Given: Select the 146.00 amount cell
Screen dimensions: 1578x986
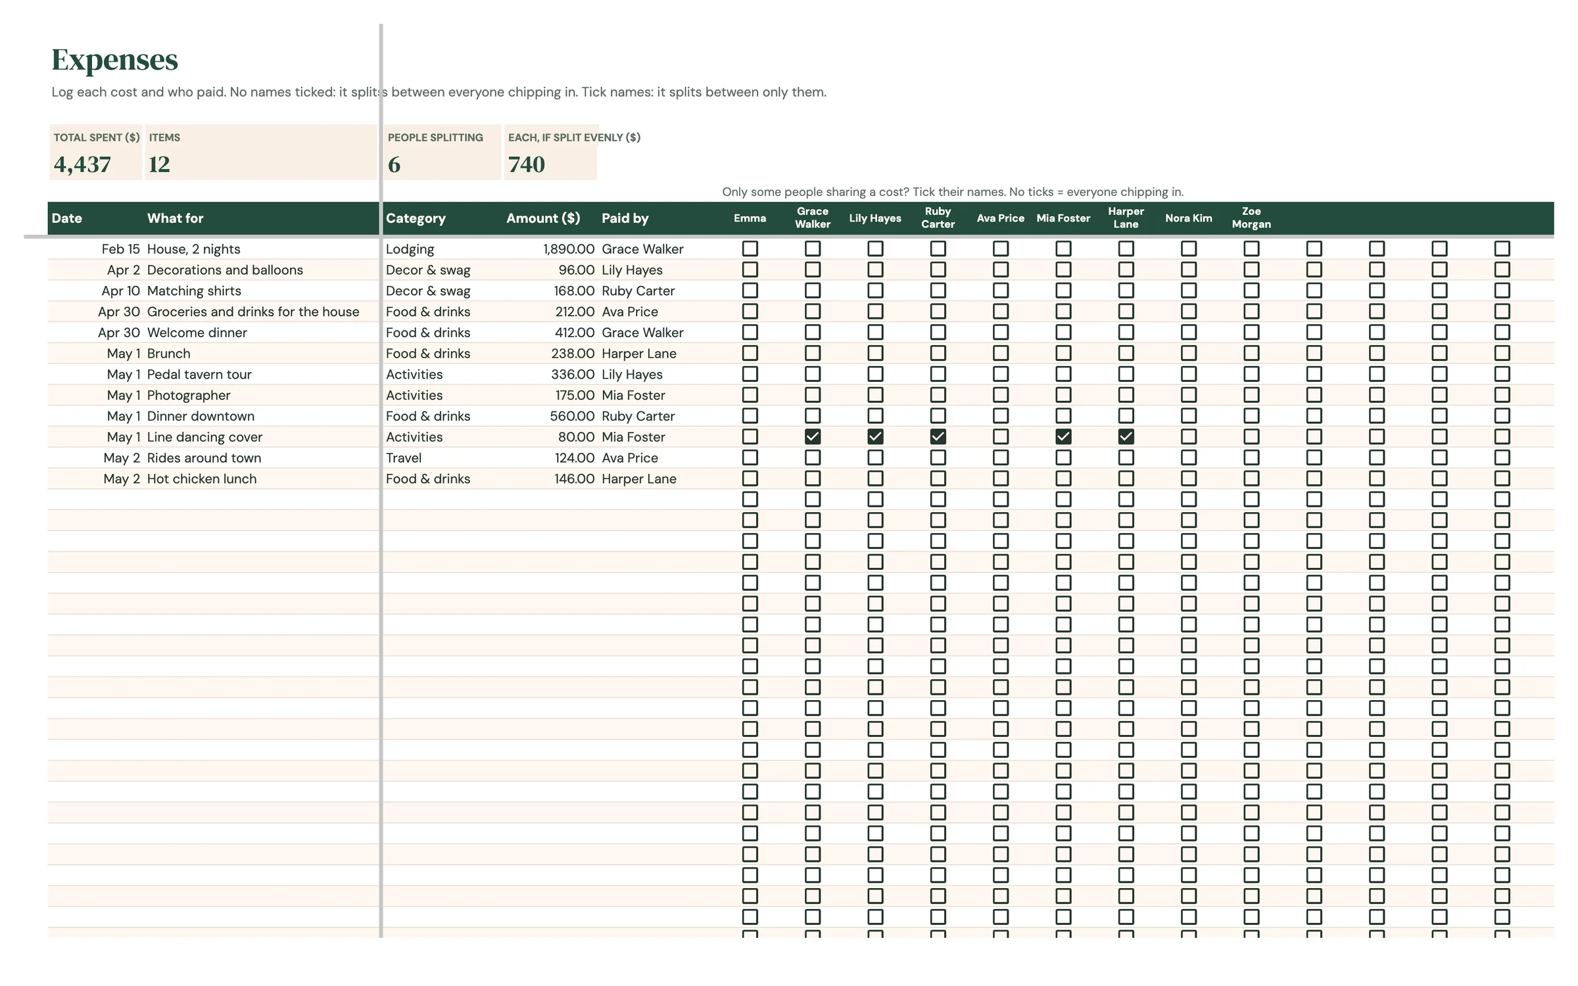Looking at the screenshot, I should [x=550, y=479].
